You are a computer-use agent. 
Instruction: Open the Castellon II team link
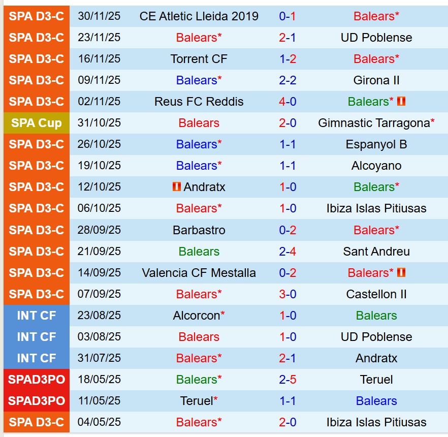[376, 294]
